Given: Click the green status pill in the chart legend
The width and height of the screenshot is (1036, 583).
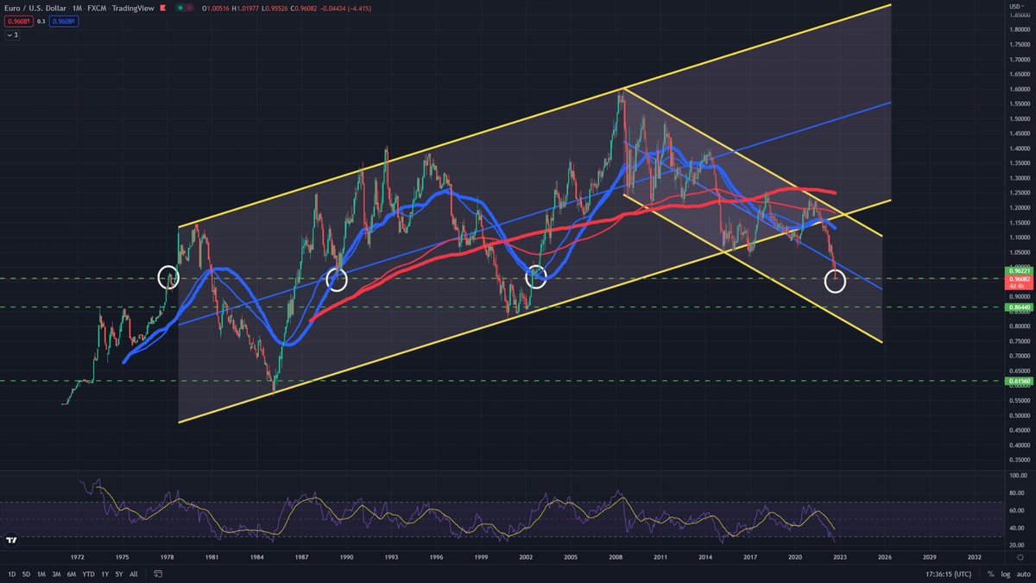Looking at the screenshot, I should [180, 9].
